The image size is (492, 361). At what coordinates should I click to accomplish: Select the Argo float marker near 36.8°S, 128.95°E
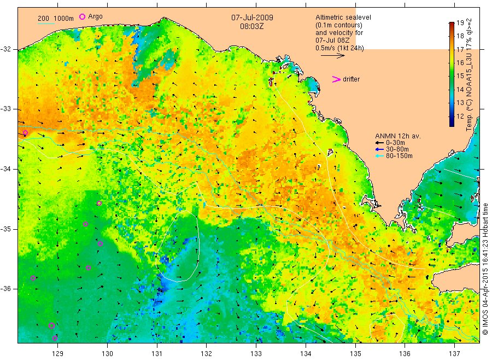coord(55,339)
